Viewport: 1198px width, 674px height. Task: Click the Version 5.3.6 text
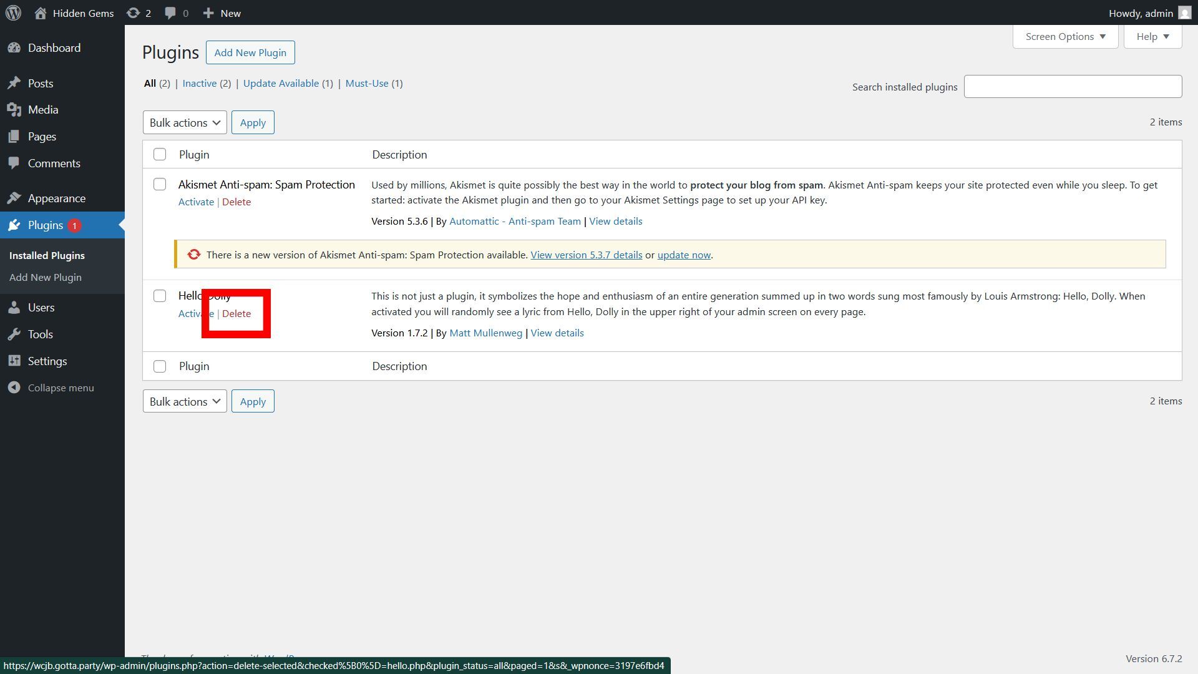coord(399,221)
